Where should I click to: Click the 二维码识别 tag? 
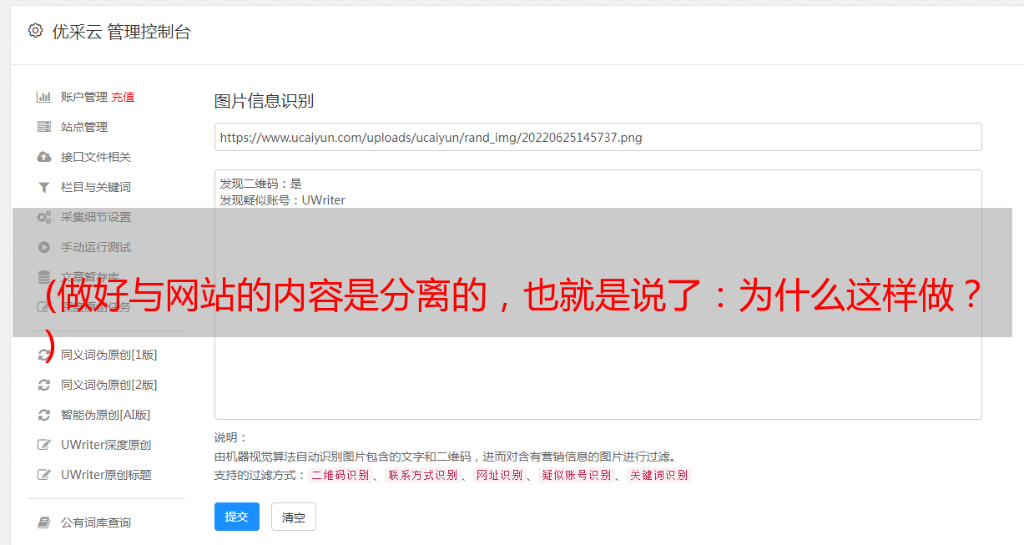[x=340, y=475]
